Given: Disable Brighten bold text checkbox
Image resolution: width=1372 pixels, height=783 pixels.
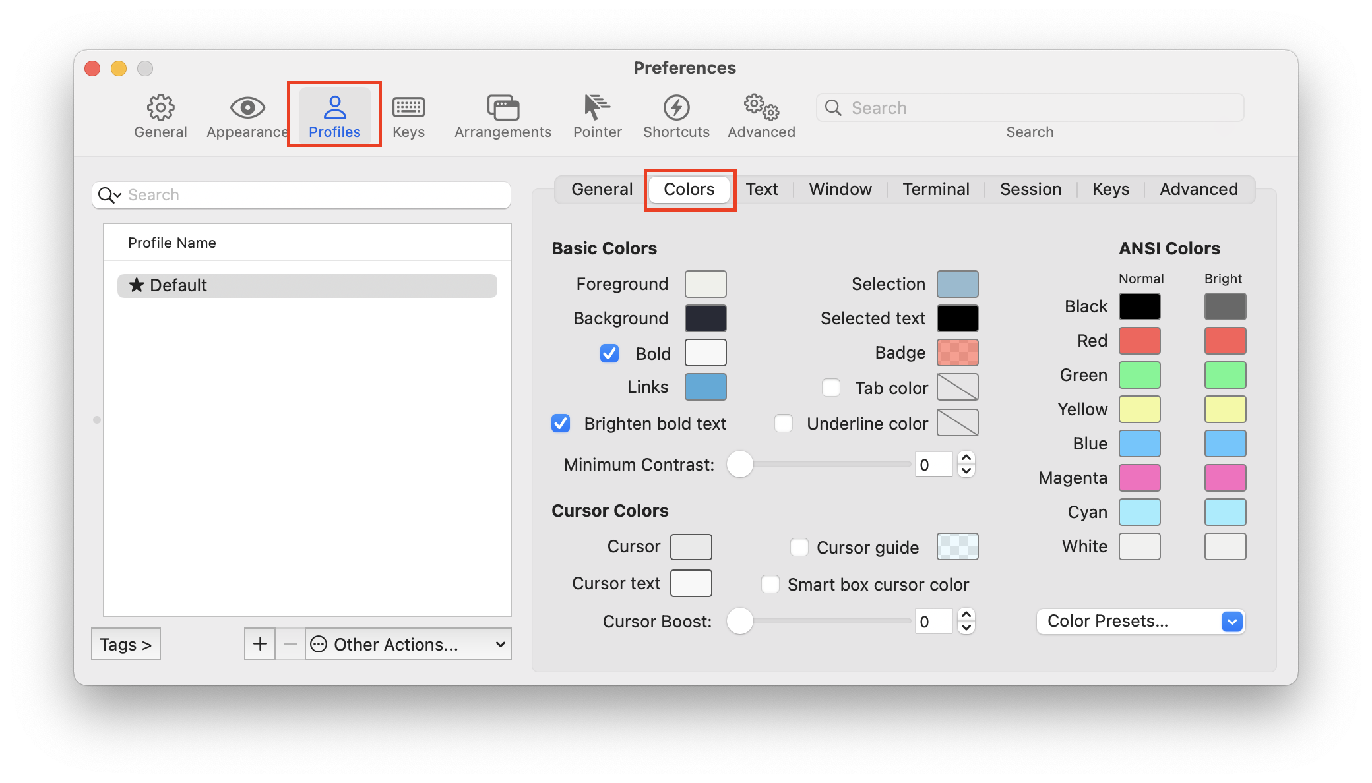Looking at the screenshot, I should point(561,423).
